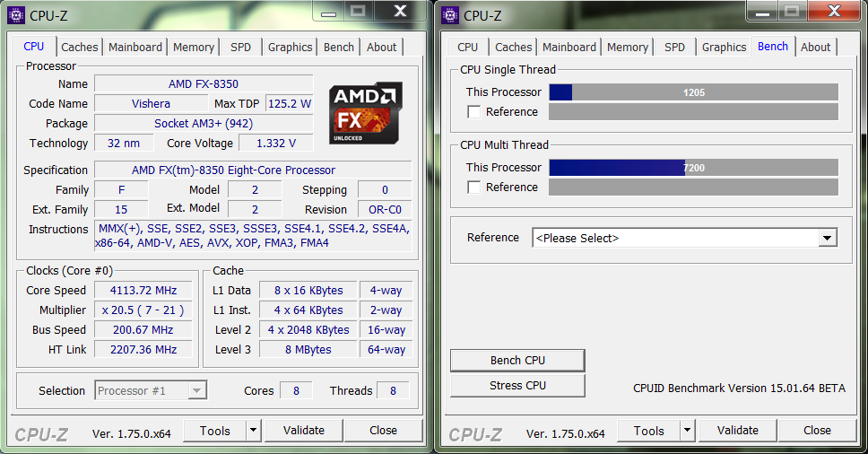
Task: Click Tools button in right window
Action: coord(649,430)
